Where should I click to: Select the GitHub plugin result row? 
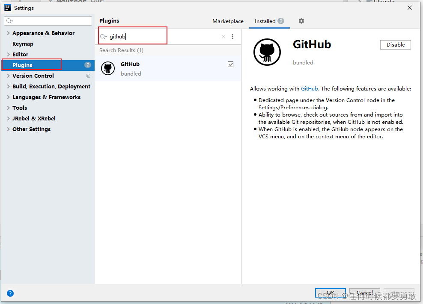tap(168, 69)
